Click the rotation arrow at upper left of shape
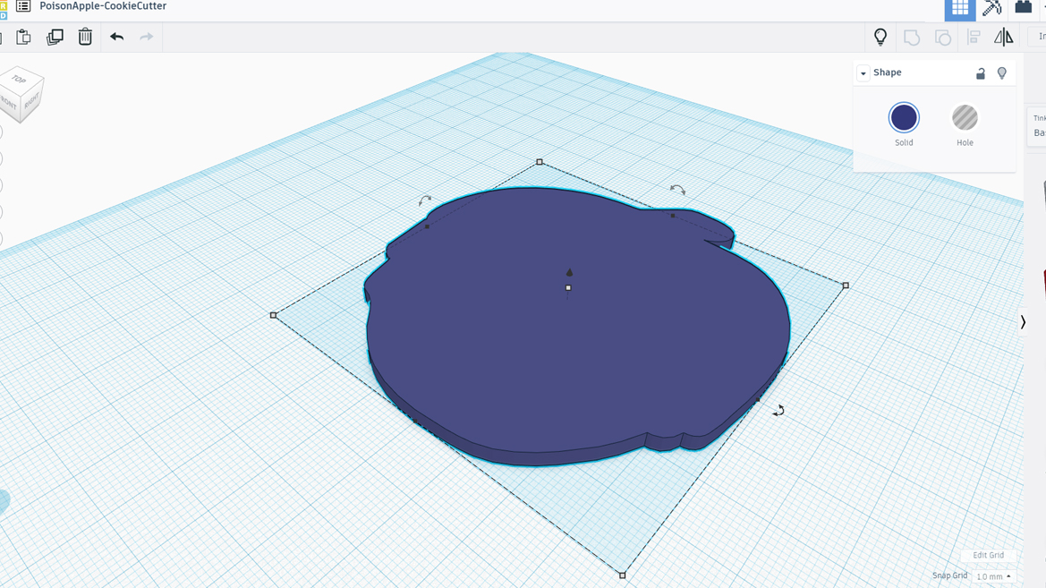Image resolution: width=1046 pixels, height=588 pixels. [x=425, y=200]
